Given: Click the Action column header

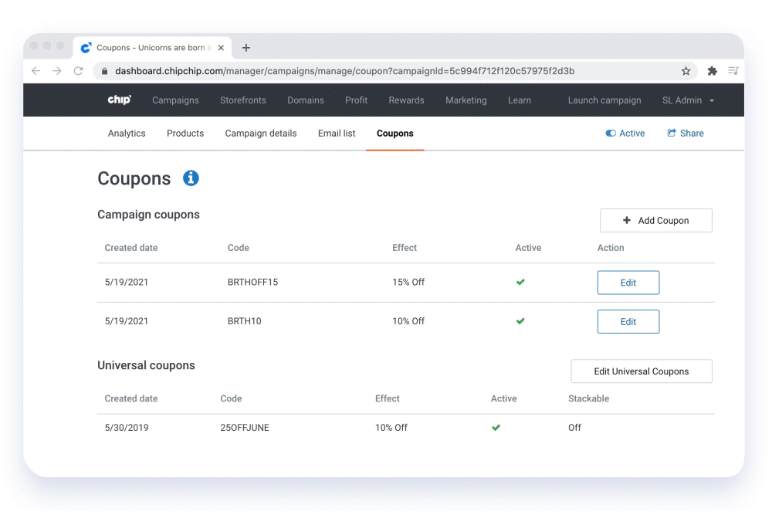Looking at the screenshot, I should point(611,248).
